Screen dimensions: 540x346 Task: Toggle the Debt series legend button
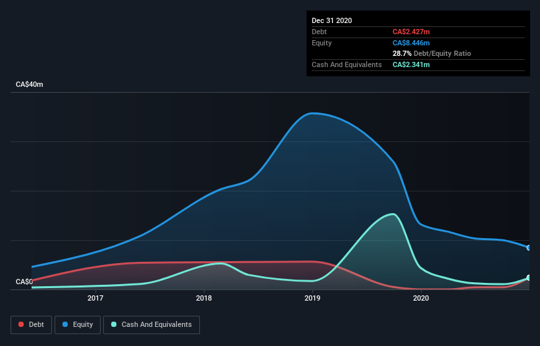[x=31, y=325]
